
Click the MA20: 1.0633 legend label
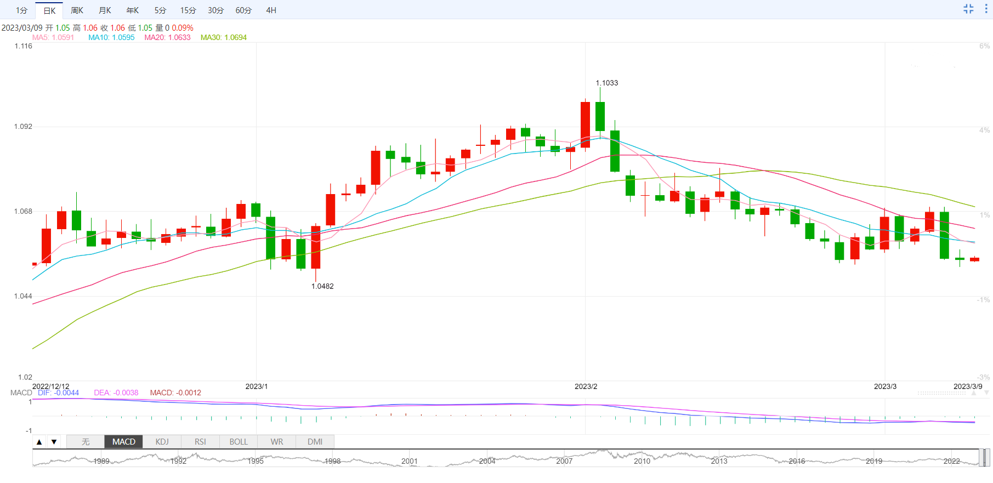click(x=167, y=37)
